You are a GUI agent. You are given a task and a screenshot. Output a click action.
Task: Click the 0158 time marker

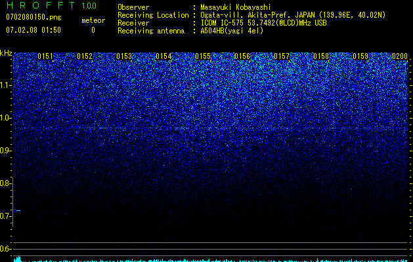[321, 56]
